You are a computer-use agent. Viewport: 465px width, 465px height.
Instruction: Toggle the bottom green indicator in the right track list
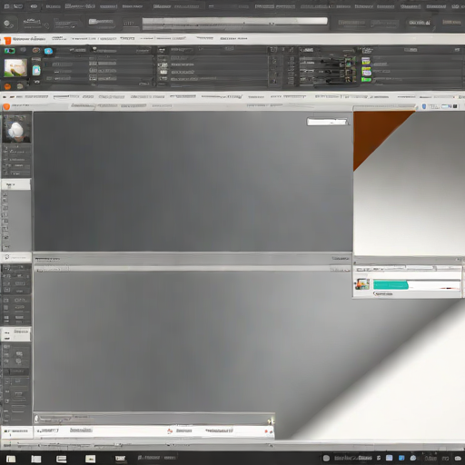(x=366, y=80)
